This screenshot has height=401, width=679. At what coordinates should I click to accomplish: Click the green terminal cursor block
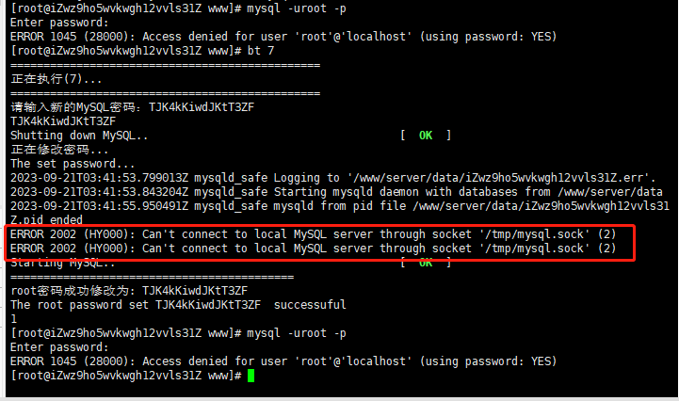(251, 376)
